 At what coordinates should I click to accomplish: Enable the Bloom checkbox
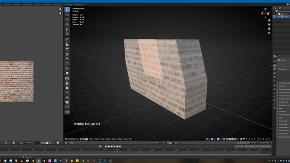point(280,86)
